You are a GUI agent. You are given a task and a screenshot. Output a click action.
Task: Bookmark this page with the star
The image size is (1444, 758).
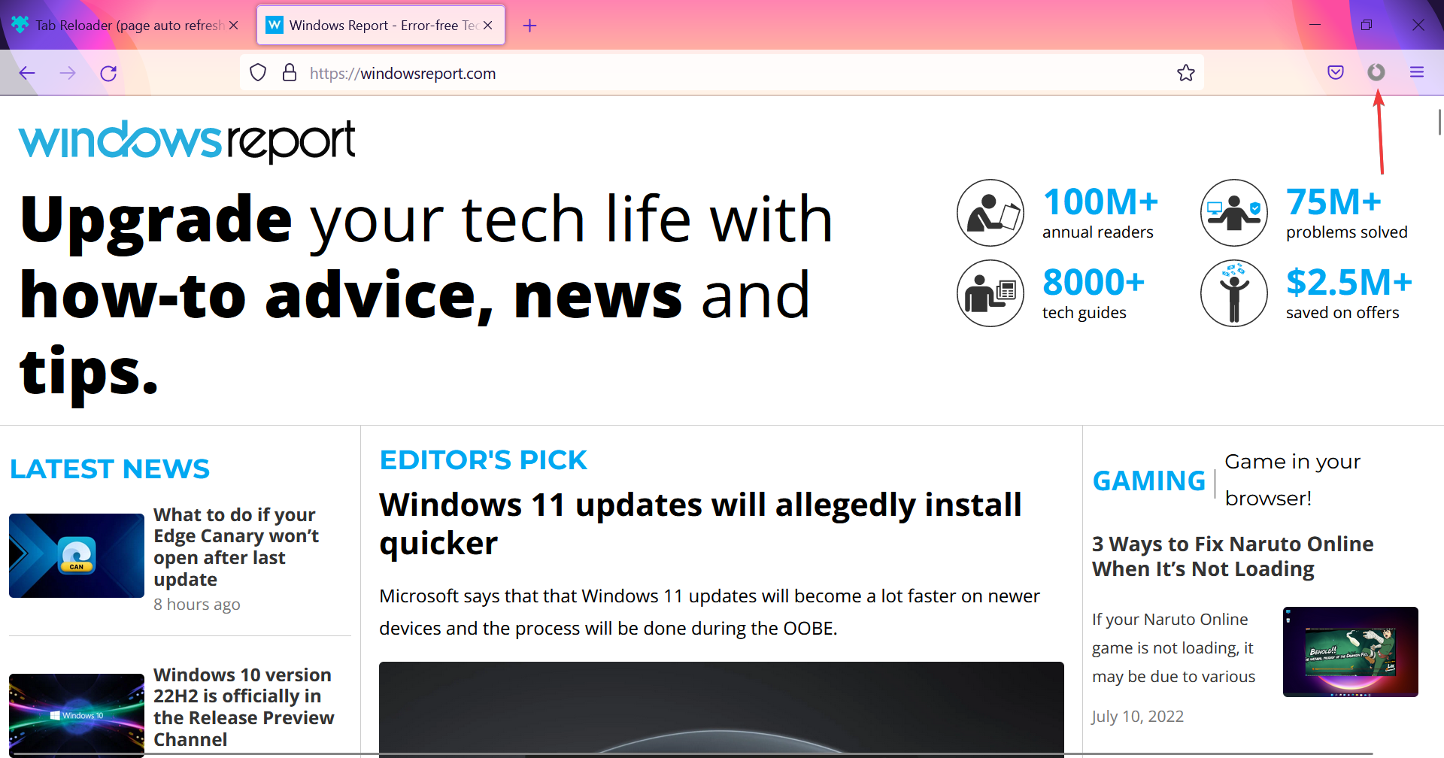point(1186,72)
